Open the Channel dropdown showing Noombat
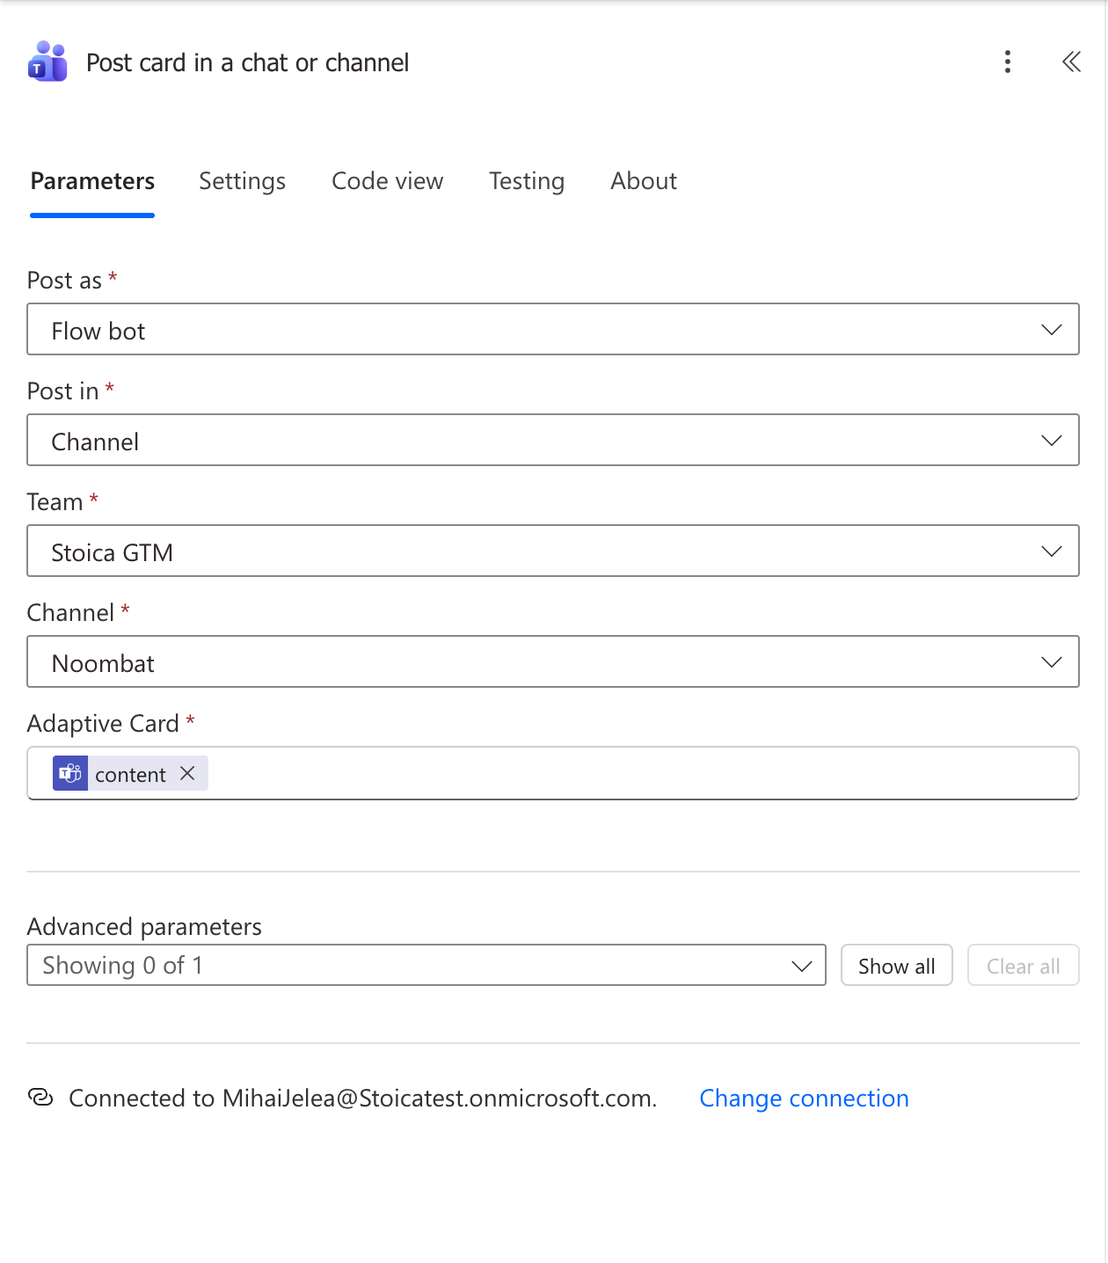 [553, 661]
